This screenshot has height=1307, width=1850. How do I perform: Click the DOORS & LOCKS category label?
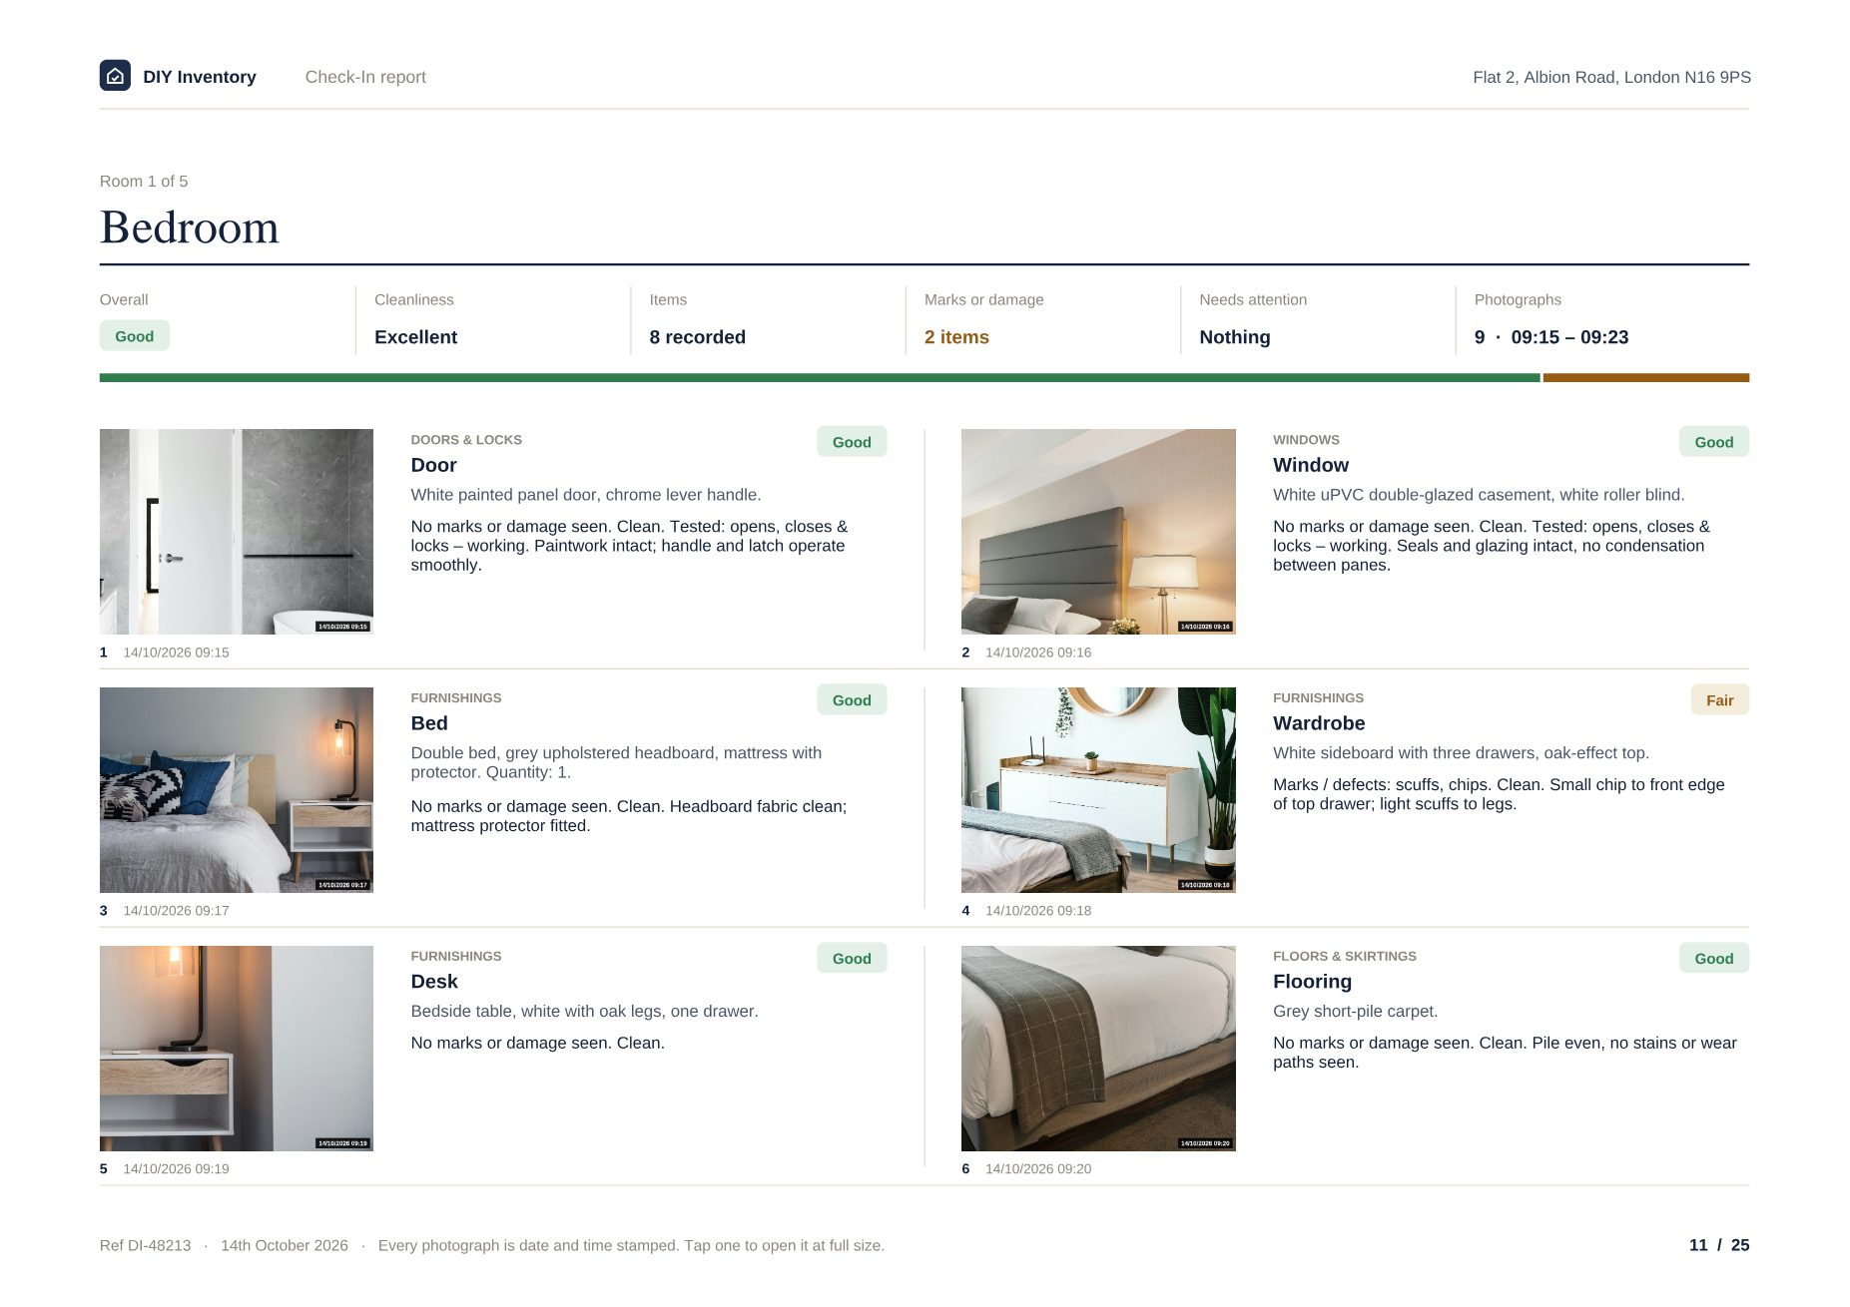point(466,440)
